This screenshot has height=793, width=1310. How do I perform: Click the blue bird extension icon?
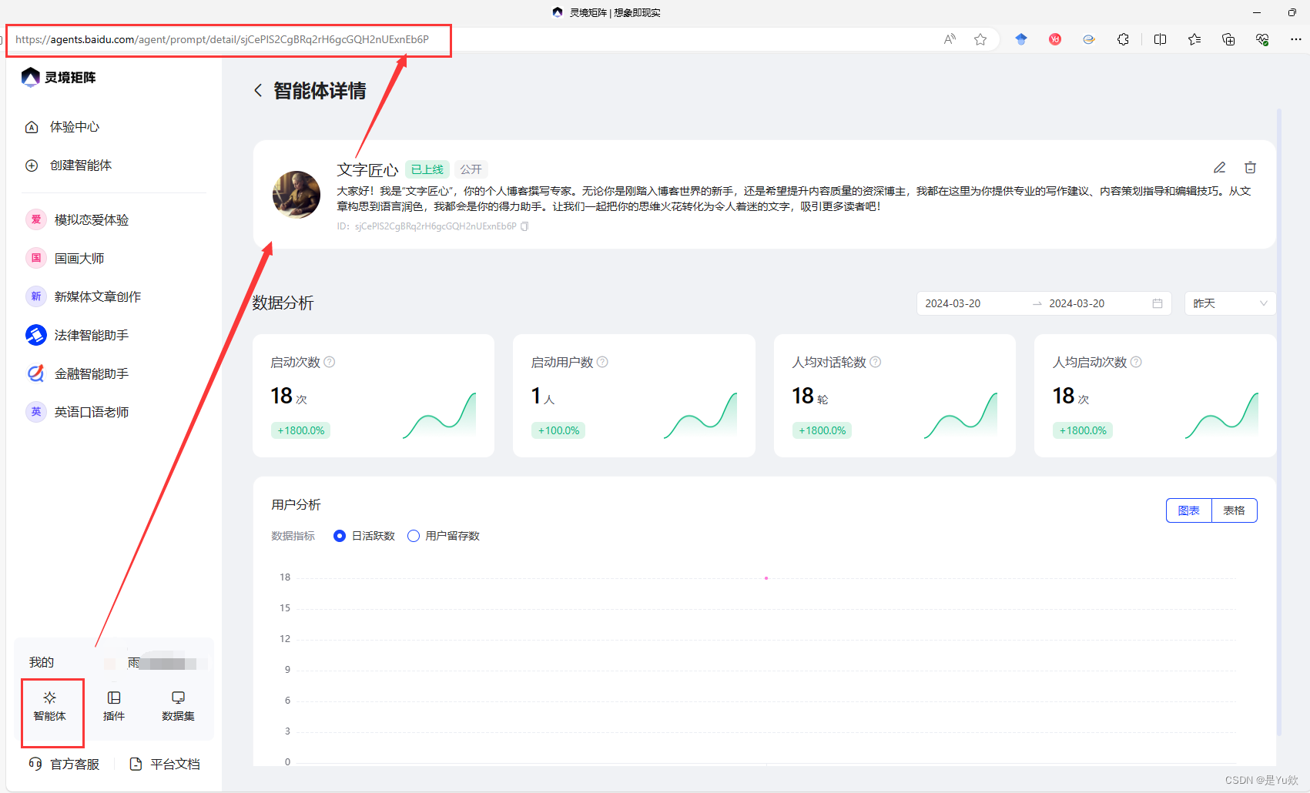click(x=1021, y=39)
